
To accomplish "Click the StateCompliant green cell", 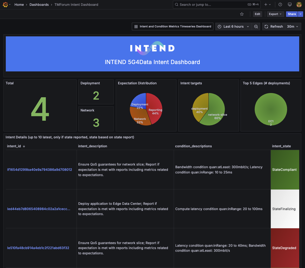I will (285, 170).
